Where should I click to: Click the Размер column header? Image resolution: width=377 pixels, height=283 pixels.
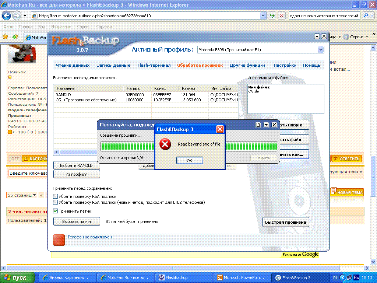[194, 88]
